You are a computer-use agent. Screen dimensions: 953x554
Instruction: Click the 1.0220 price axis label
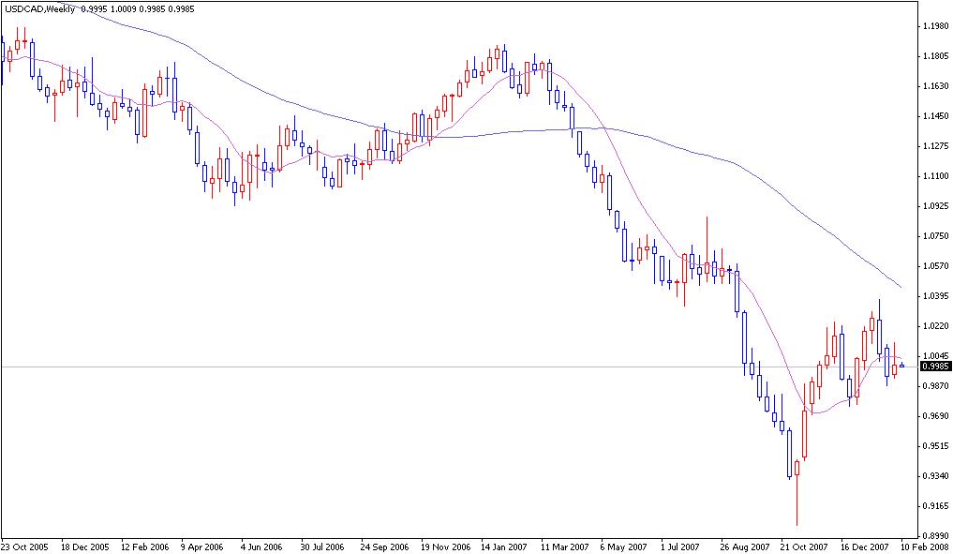pyautogui.click(x=936, y=325)
